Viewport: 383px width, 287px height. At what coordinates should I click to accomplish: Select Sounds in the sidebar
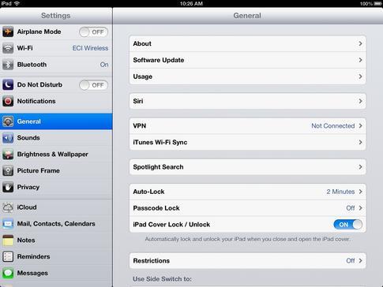tap(56, 138)
